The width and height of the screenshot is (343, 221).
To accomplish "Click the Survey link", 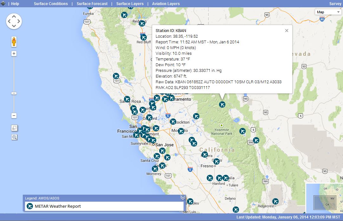I will click(x=335, y=4).
